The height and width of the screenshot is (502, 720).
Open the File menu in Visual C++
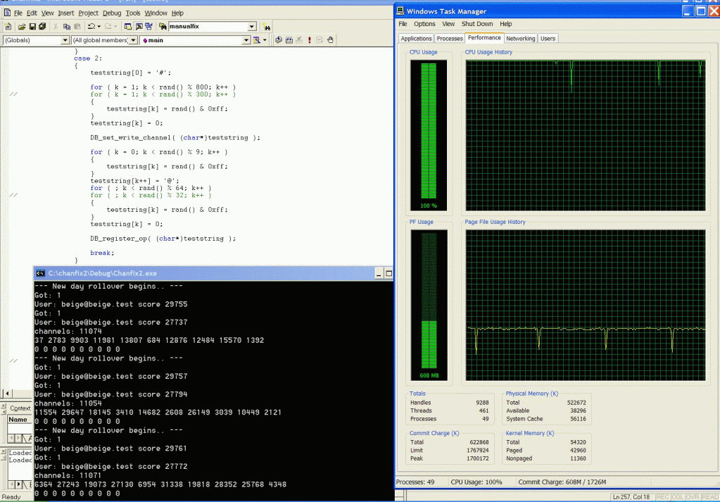point(18,13)
